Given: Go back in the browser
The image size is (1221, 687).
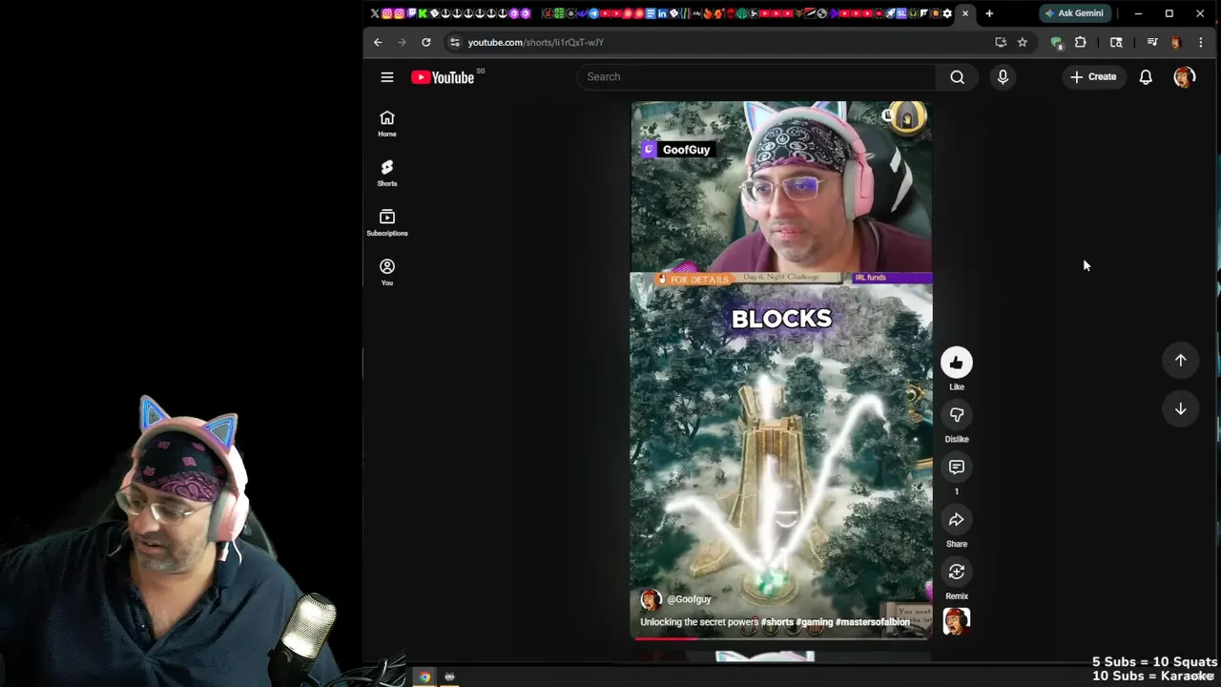Looking at the screenshot, I should pos(378,42).
